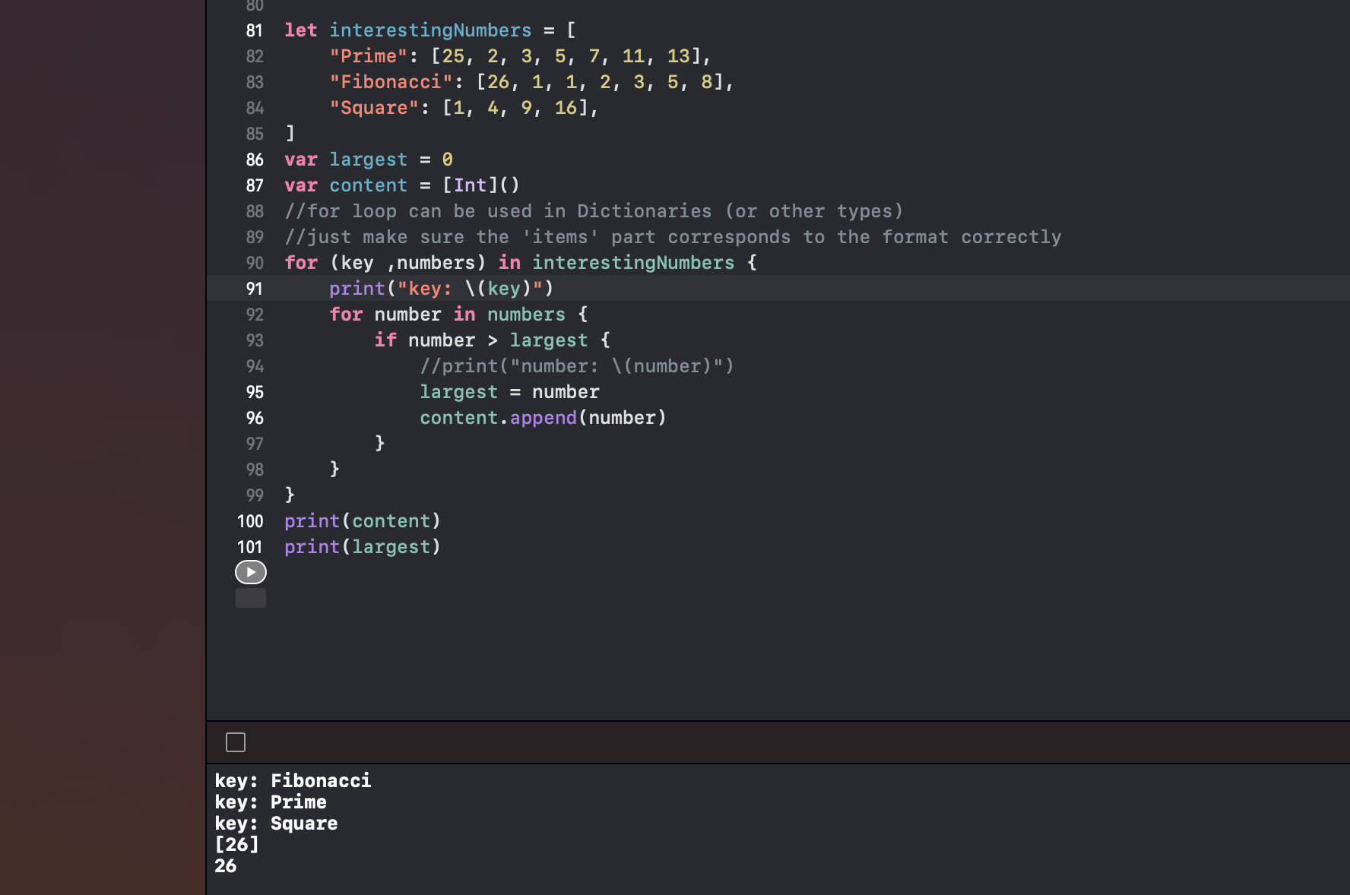The image size is (1350, 895).
Task: Place cursor on the "Prime" dictionary key
Action: [x=368, y=56]
